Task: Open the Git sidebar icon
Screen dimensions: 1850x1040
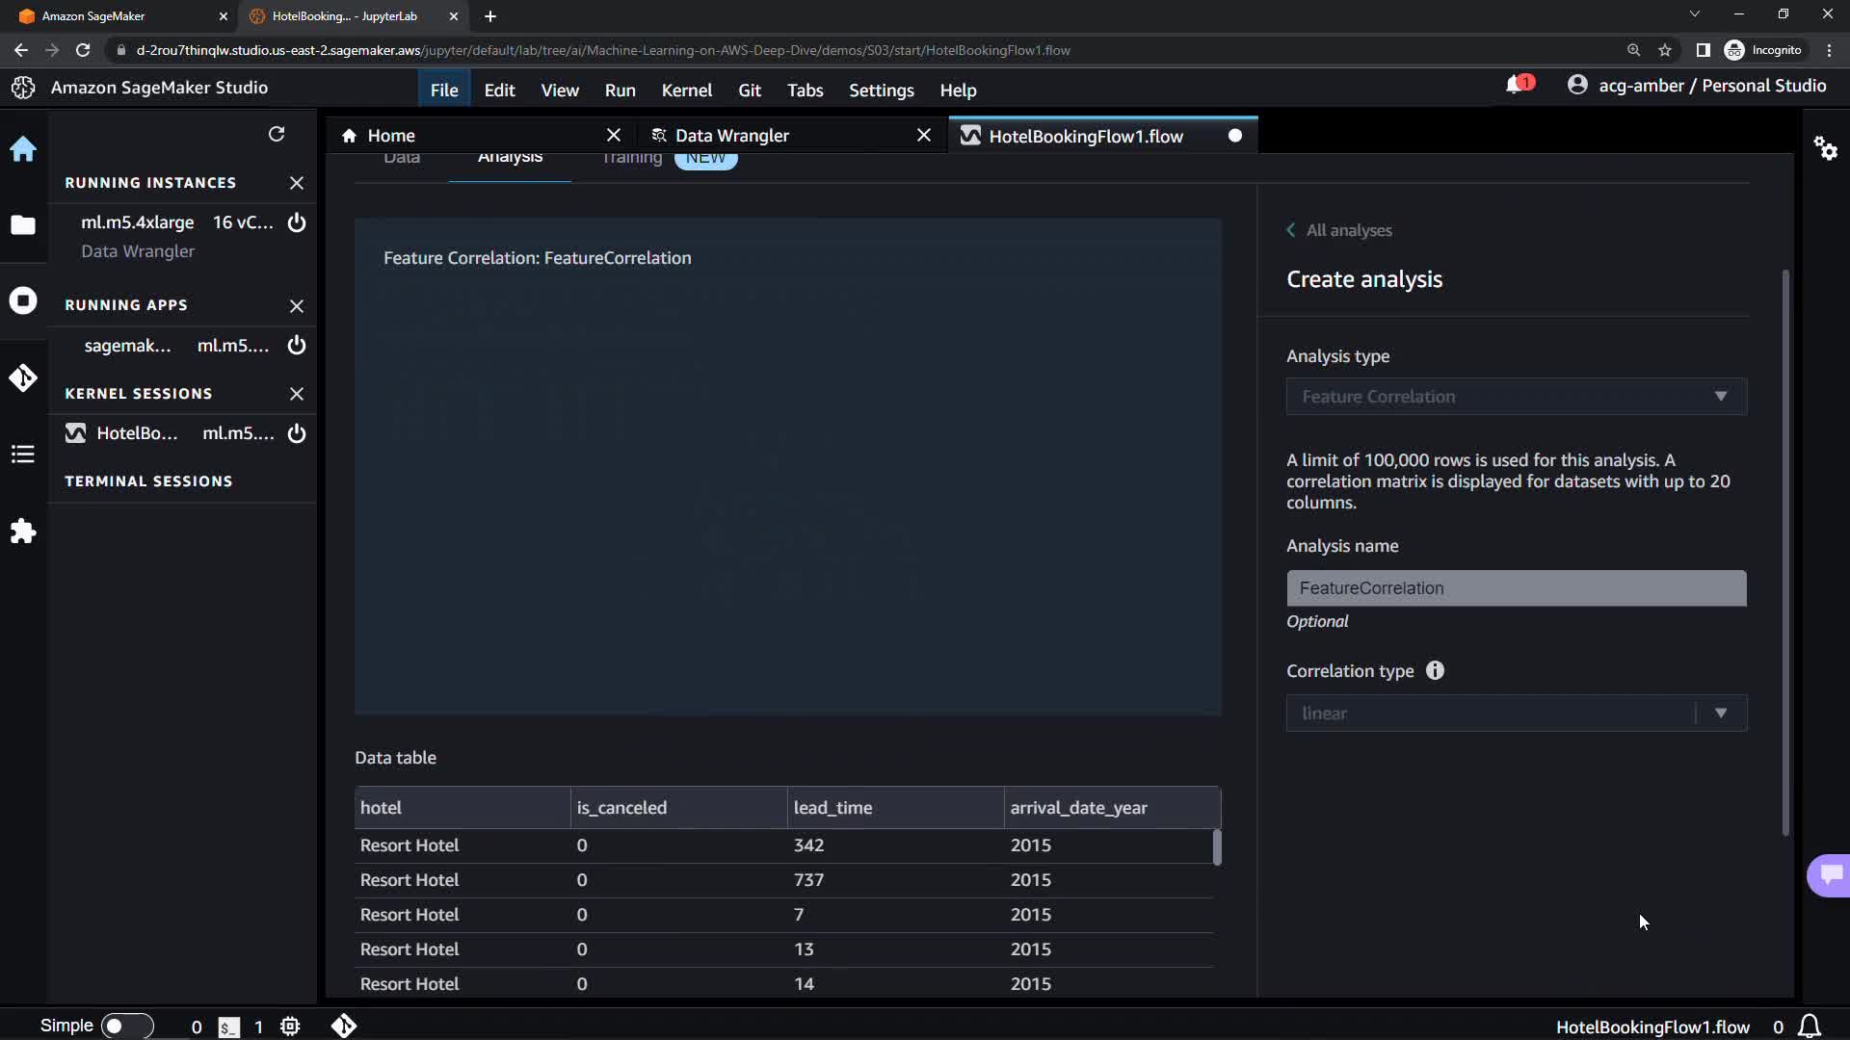Action: tap(23, 377)
